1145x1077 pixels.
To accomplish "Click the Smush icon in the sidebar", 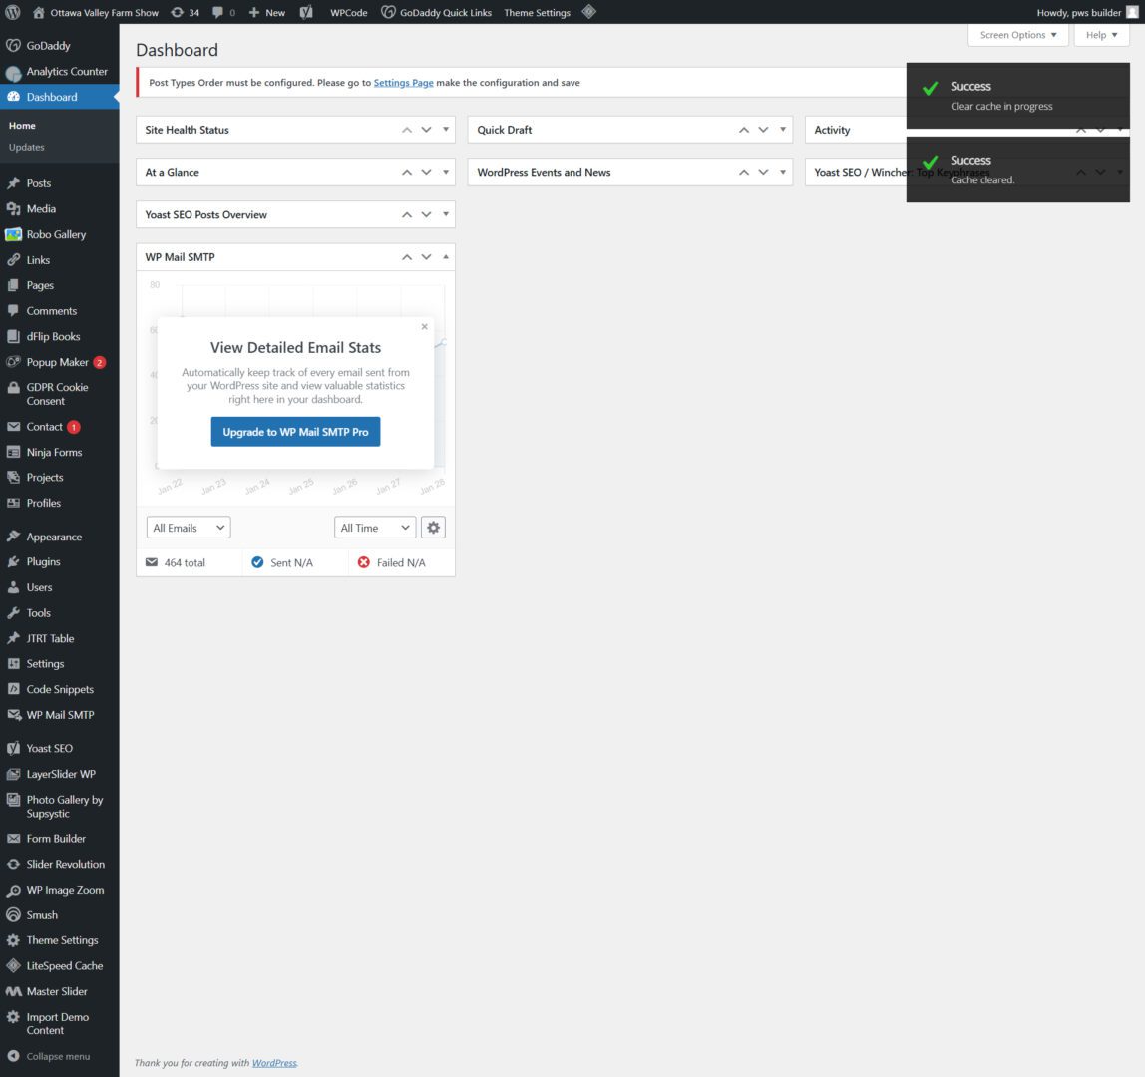I will coord(13,914).
